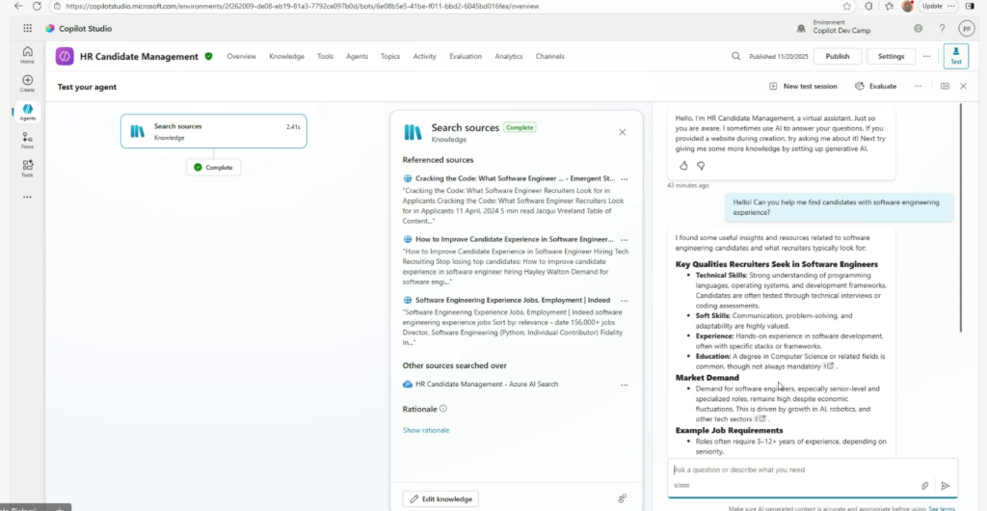Open more options for Cracking the Code source

pyautogui.click(x=625, y=178)
